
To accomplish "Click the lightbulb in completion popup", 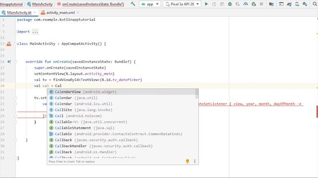I will 187,161.
